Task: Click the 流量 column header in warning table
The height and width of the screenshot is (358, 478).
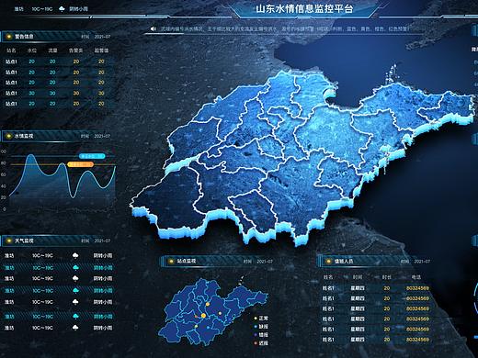Action: point(52,50)
